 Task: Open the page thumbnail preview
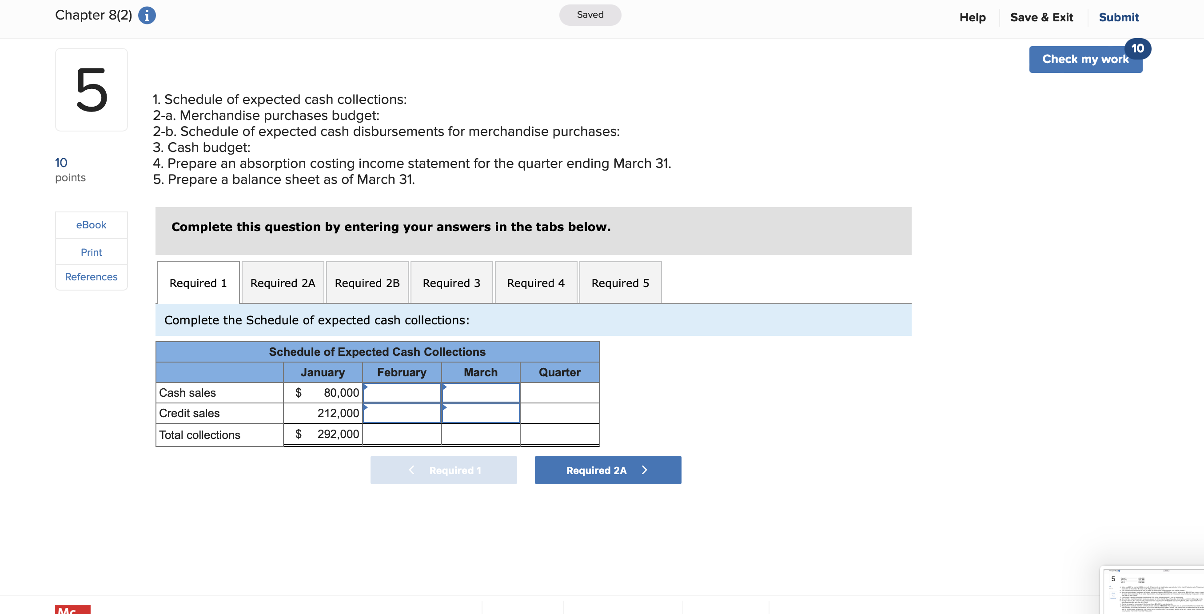point(1152,590)
